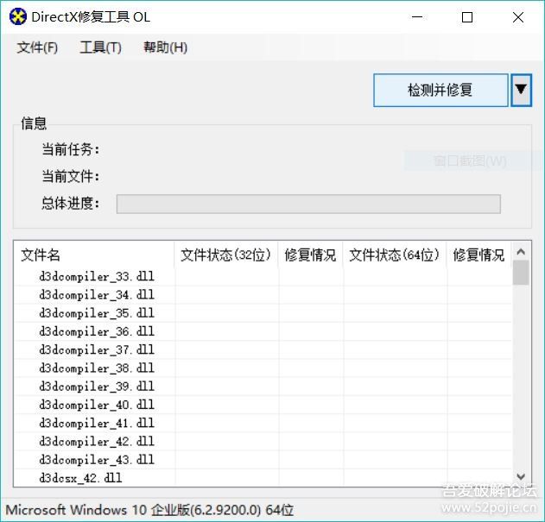Click the last 修复情况 column header
Screen dimensions: 545x522
tap(479, 255)
